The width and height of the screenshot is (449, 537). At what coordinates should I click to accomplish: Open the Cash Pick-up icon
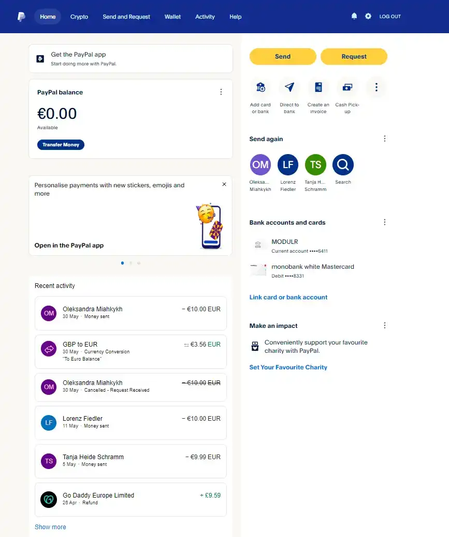click(x=347, y=87)
